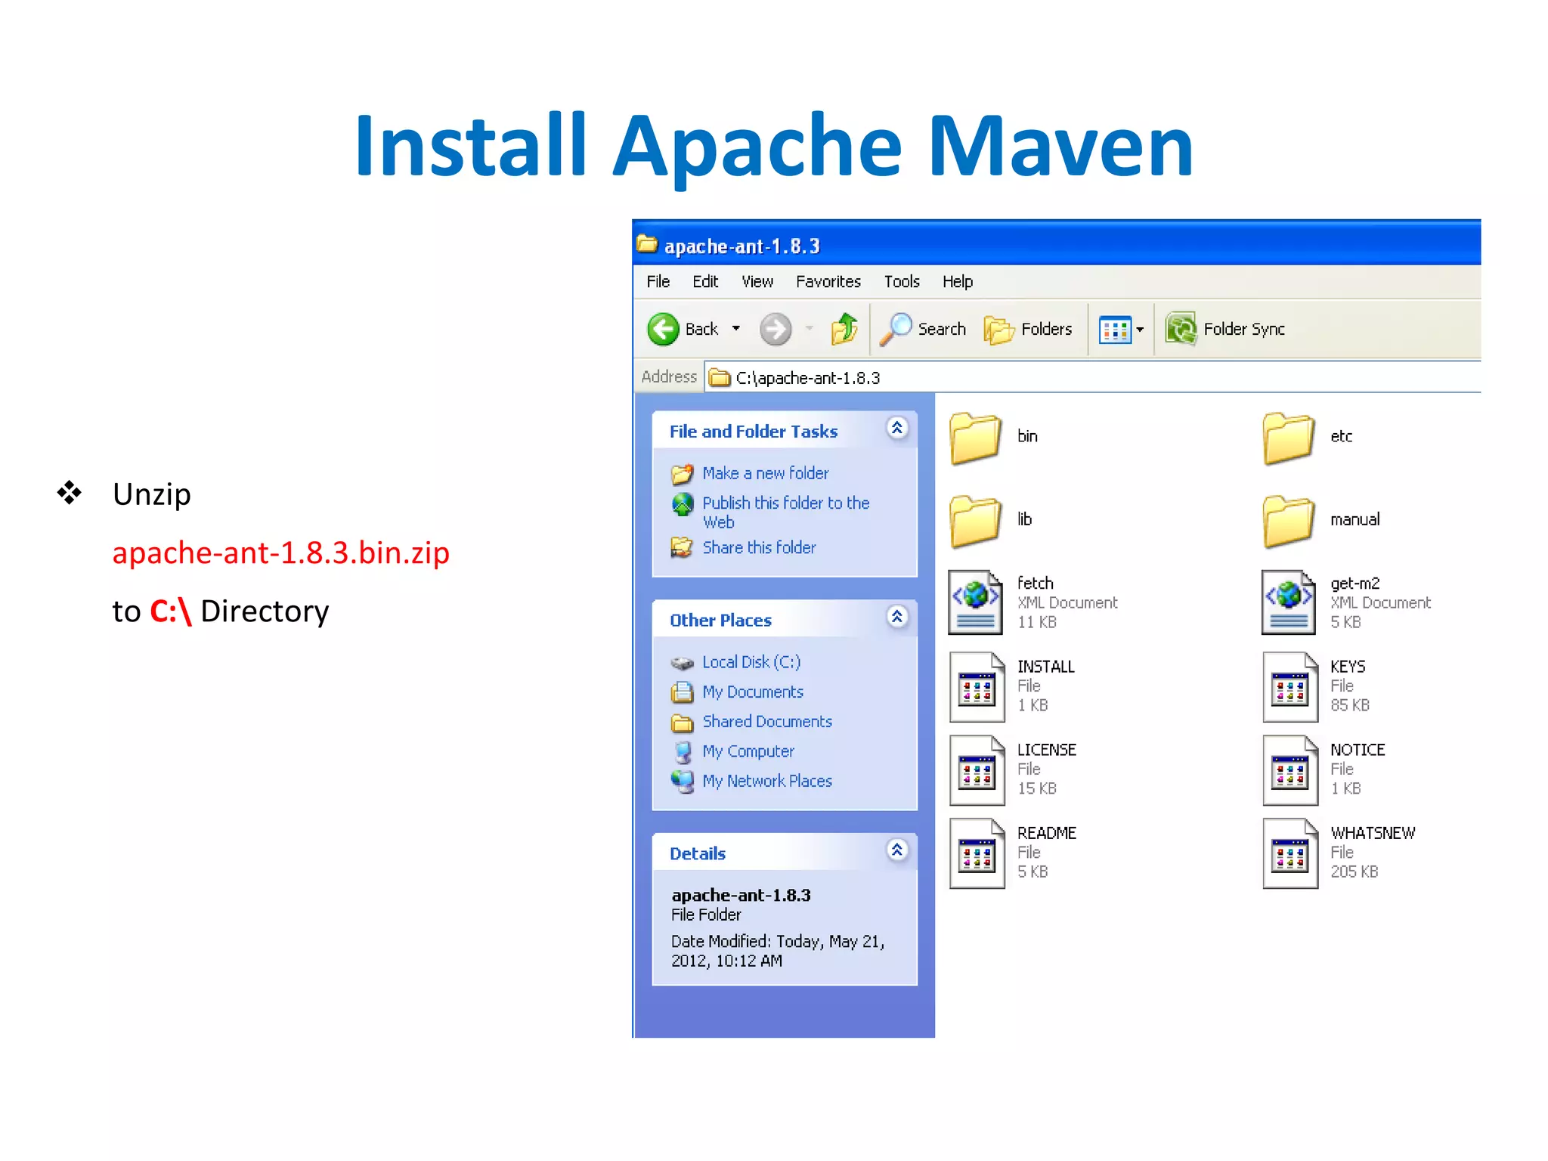
Task: Click the title bar folder icon
Action: [647, 244]
